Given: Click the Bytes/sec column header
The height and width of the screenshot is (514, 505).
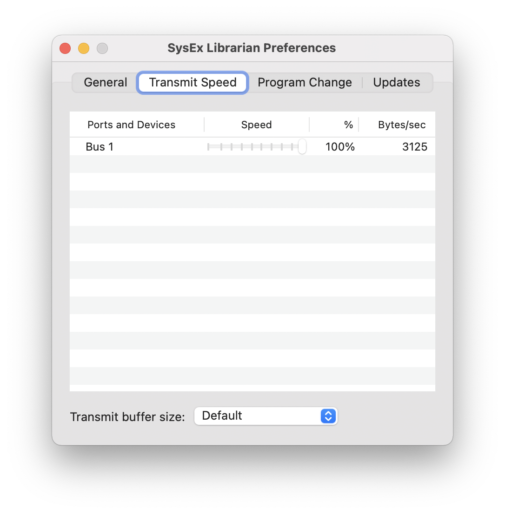Looking at the screenshot, I should click(402, 125).
